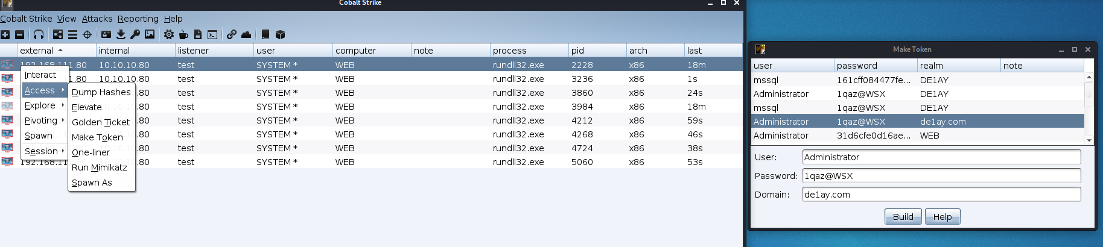This screenshot has height=247, width=1103.
Task: Switch to target table crosshair icon
Action: coord(87,35)
